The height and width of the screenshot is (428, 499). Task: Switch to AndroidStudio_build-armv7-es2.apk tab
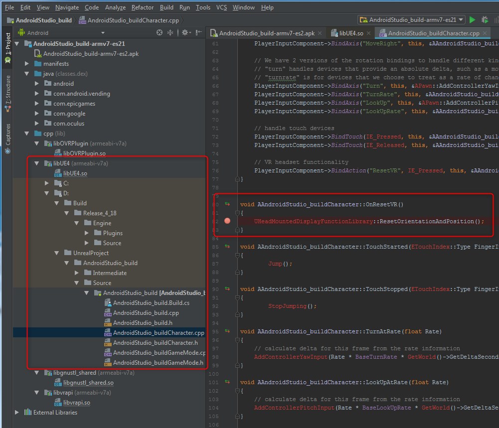(x=267, y=33)
